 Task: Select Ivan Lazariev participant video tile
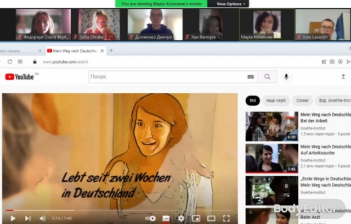(x=323, y=25)
